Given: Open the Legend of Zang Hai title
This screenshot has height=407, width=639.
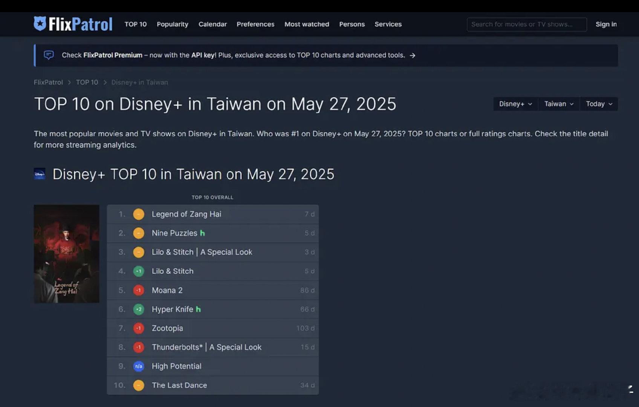Looking at the screenshot, I should pyautogui.click(x=187, y=214).
